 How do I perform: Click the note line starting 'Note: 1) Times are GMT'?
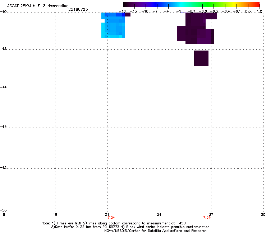pos(114,223)
